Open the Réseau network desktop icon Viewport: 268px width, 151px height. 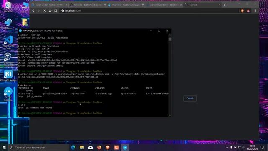point(8,24)
